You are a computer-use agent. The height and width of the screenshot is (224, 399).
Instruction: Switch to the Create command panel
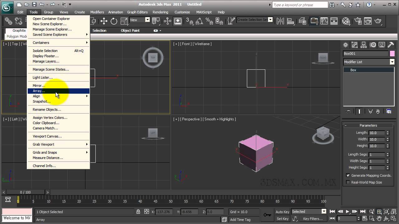tap(345, 45)
